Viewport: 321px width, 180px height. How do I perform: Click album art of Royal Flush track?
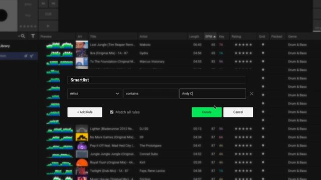point(82,162)
